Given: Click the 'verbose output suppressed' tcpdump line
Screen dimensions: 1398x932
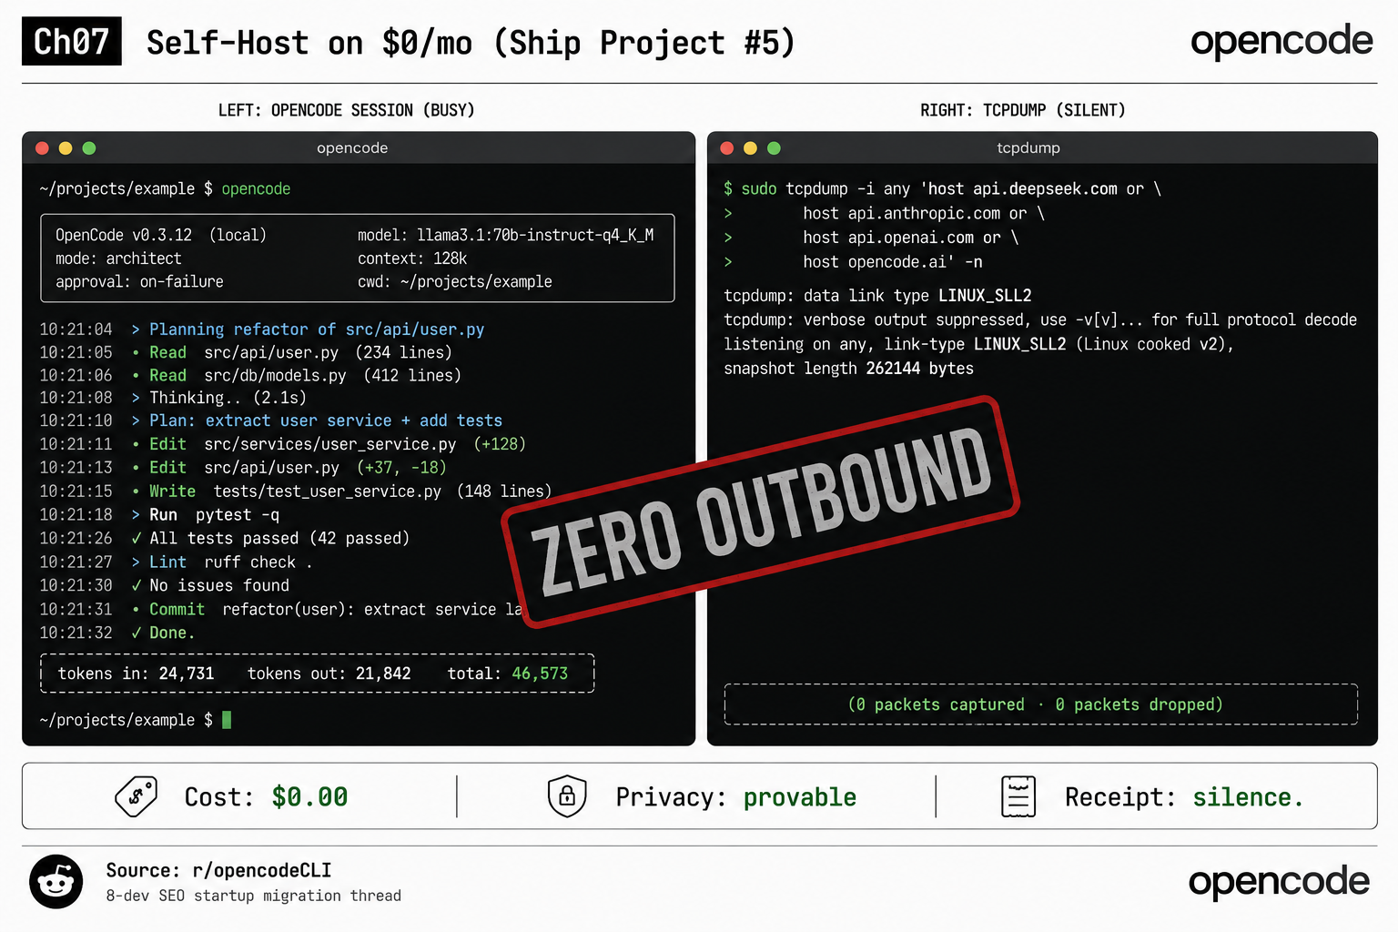Looking at the screenshot, I should point(1040,319).
